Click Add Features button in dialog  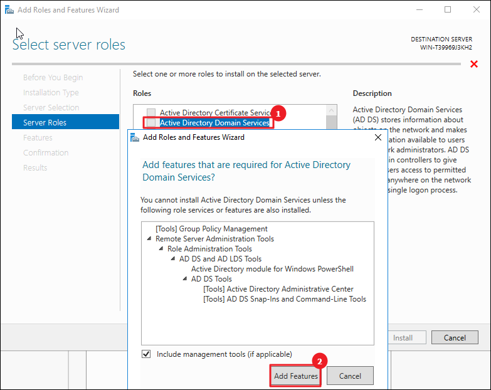[x=295, y=376]
